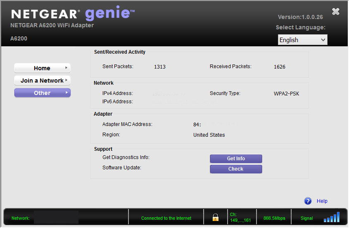Click the Adapter MAC Address label
This screenshot has width=349, height=228.
[x=127, y=124]
